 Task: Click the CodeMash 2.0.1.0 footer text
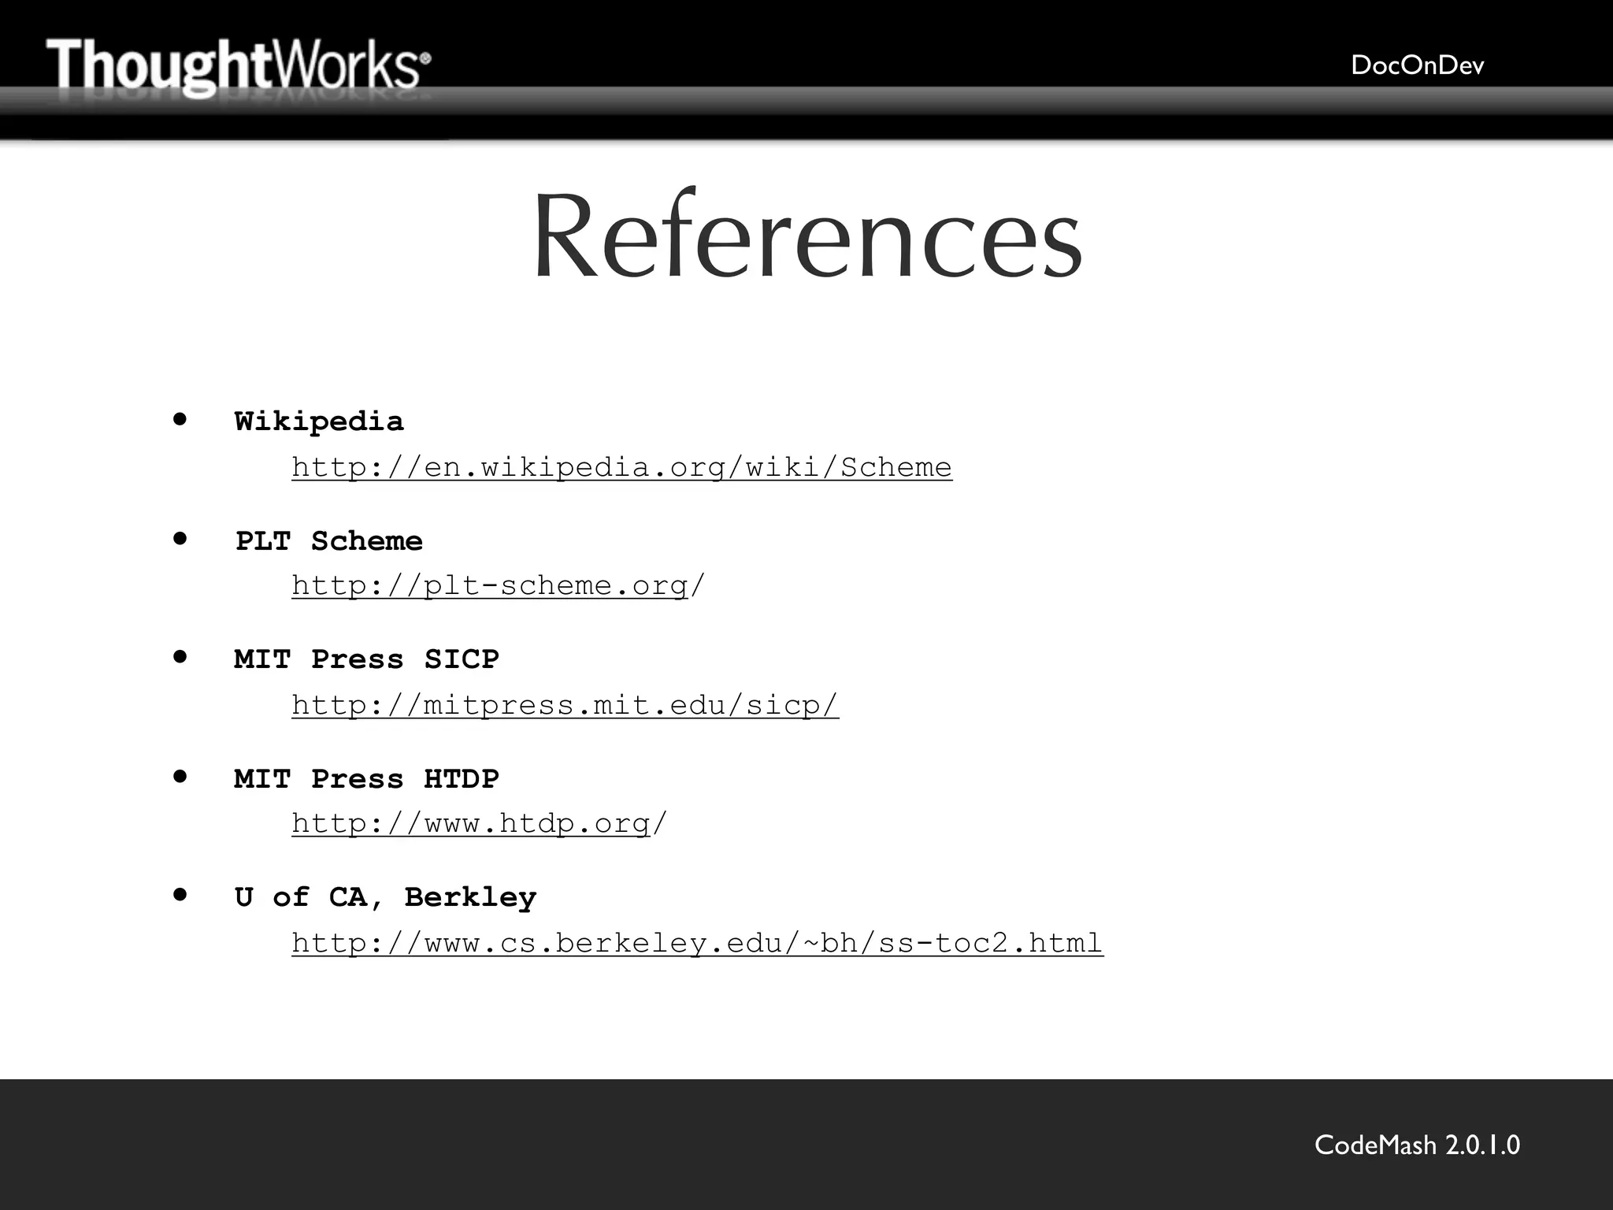tap(1417, 1145)
